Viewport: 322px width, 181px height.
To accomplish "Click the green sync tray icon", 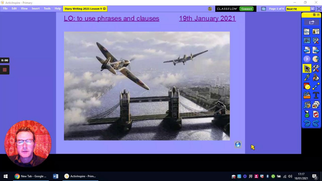I will click(x=273, y=176).
